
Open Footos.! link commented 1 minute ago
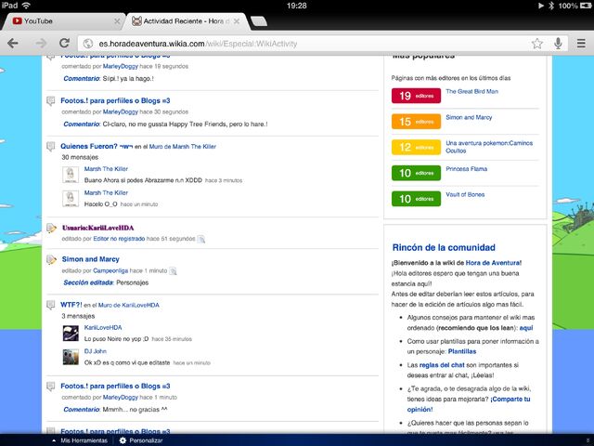pos(115,387)
